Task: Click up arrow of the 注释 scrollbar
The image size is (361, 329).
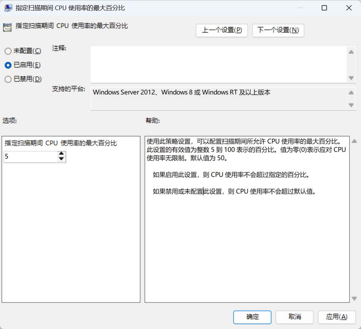Action: coord(351,52)
